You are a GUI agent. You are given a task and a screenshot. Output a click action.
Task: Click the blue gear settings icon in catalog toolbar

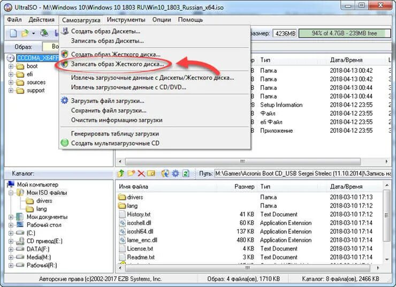(x=176, y=173)
